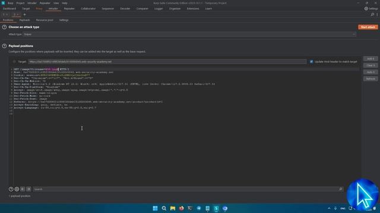Open the Project menu

[x=20, y=3]
